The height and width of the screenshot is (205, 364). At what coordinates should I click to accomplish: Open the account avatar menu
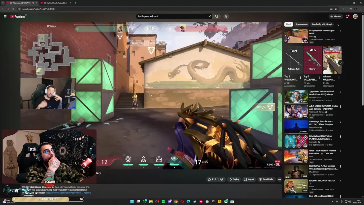[x=355, y=17]
